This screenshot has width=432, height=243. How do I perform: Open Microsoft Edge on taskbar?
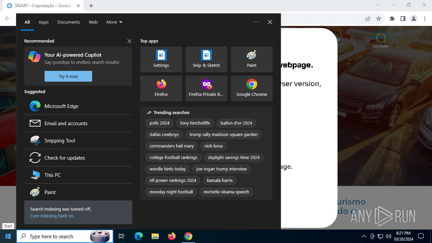(139, 236)
